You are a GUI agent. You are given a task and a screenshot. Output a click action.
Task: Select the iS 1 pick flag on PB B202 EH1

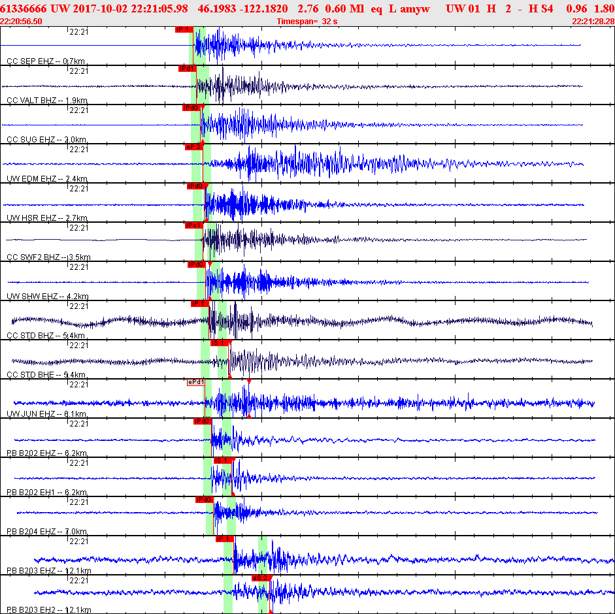[x=223, y=460]
